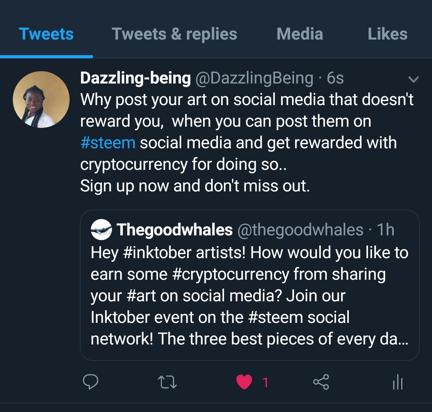This screenshot has height=412, width=432.
Task: Open the reply comment icon
Action: coord(90,382)
